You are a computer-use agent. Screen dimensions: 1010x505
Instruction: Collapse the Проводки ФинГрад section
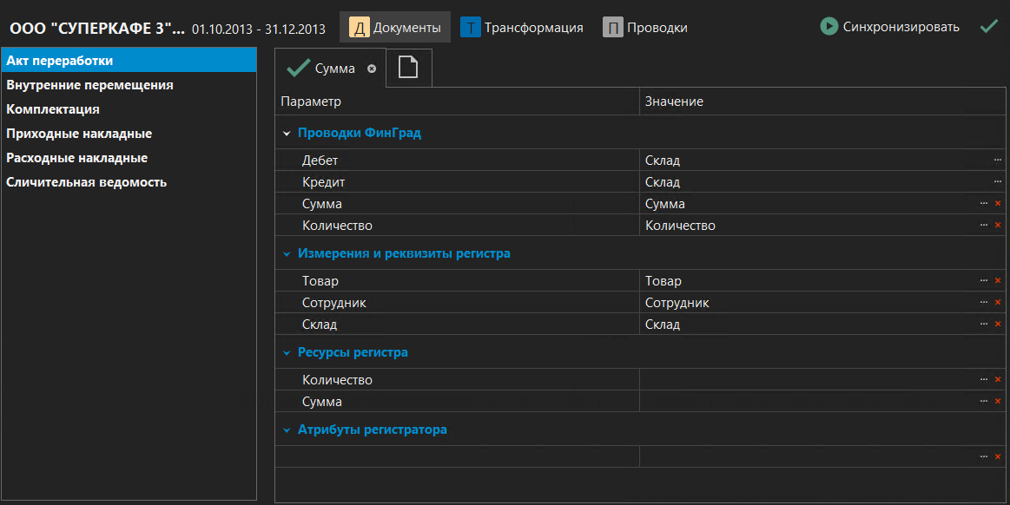click(287, 133)
